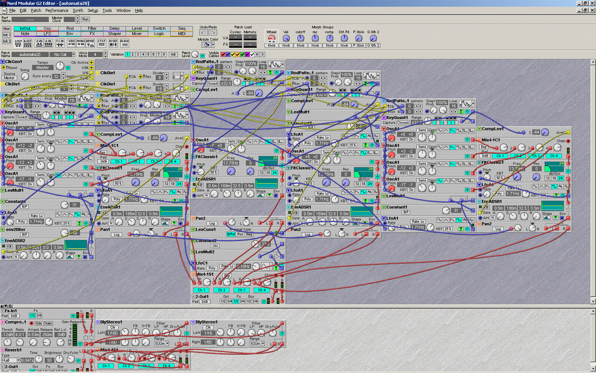This screenshot has width=596, height=373.
Task: Add the MONO key module
Action: pyautogui.click(x=81, y=43)
